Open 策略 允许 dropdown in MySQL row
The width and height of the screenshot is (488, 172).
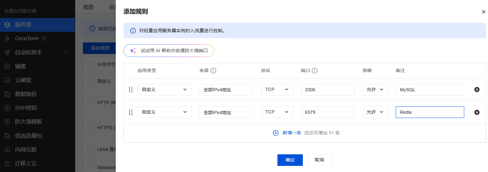(x=375, y=90)
